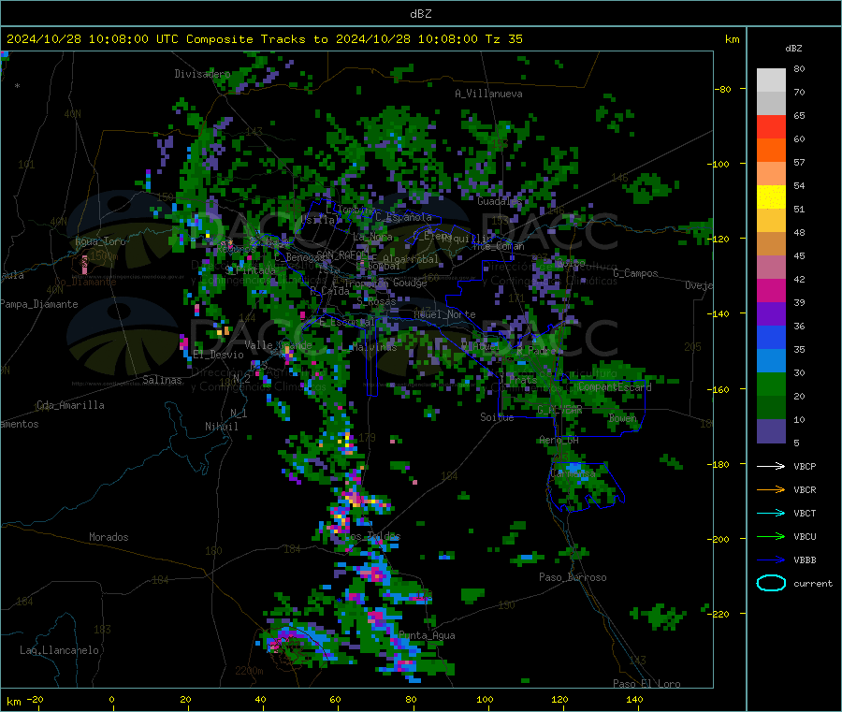Click the cyan 'current' ellipse legend icon
This screenshot has width=842, height=712.
(x=771, y=583)
